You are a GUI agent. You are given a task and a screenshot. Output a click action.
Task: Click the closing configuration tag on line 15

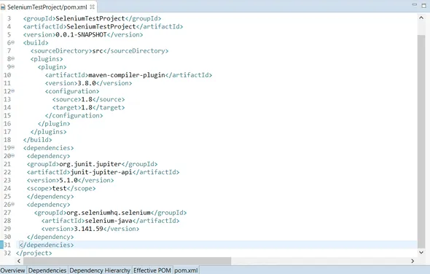click(74, 115)
